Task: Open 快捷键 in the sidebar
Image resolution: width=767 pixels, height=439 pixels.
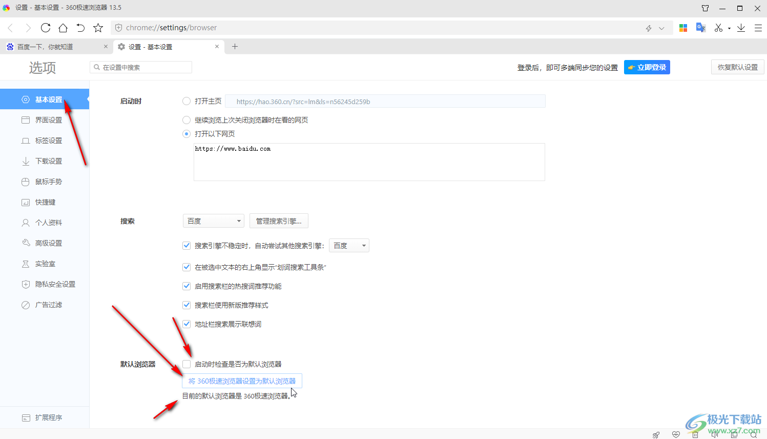Action: (45, 202)
